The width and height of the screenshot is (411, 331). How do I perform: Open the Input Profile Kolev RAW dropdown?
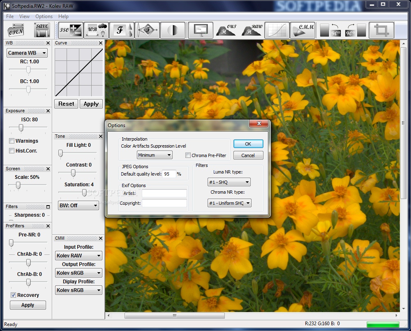(79, 255)
